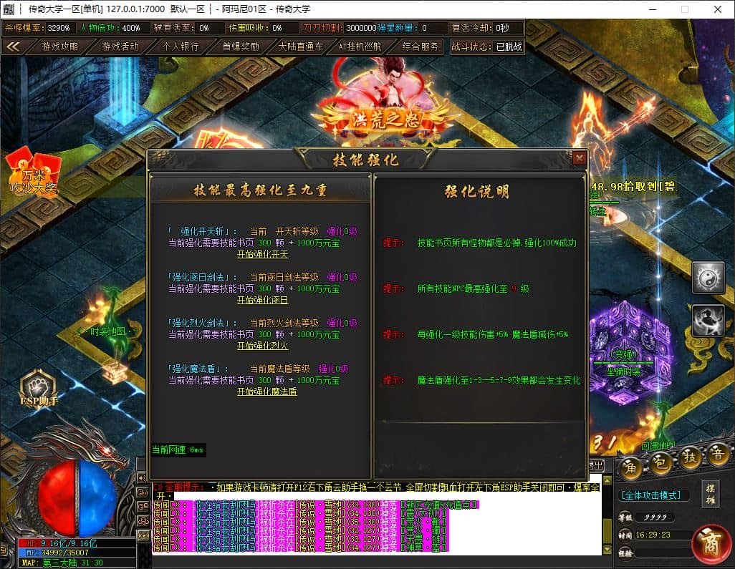Click the 开始强化烈火 link

coord(262,346)
